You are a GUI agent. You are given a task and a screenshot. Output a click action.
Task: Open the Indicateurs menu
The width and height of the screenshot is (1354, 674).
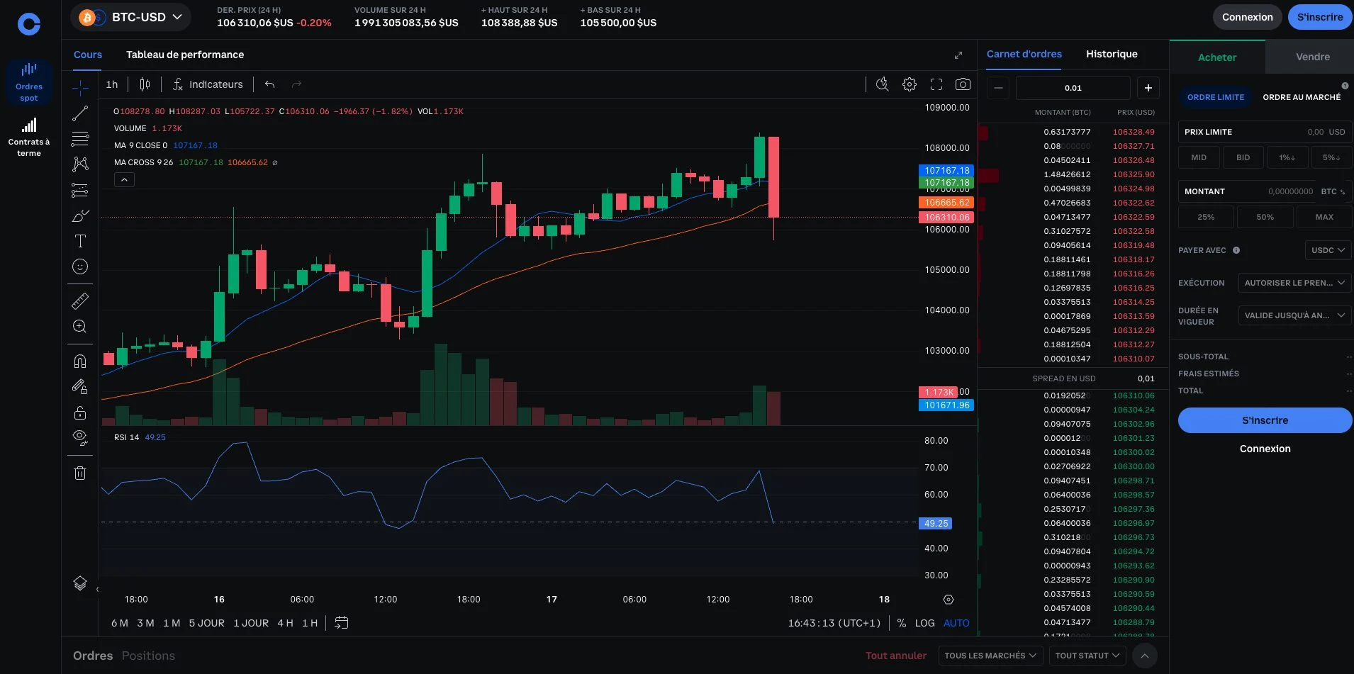click(208, 84)
